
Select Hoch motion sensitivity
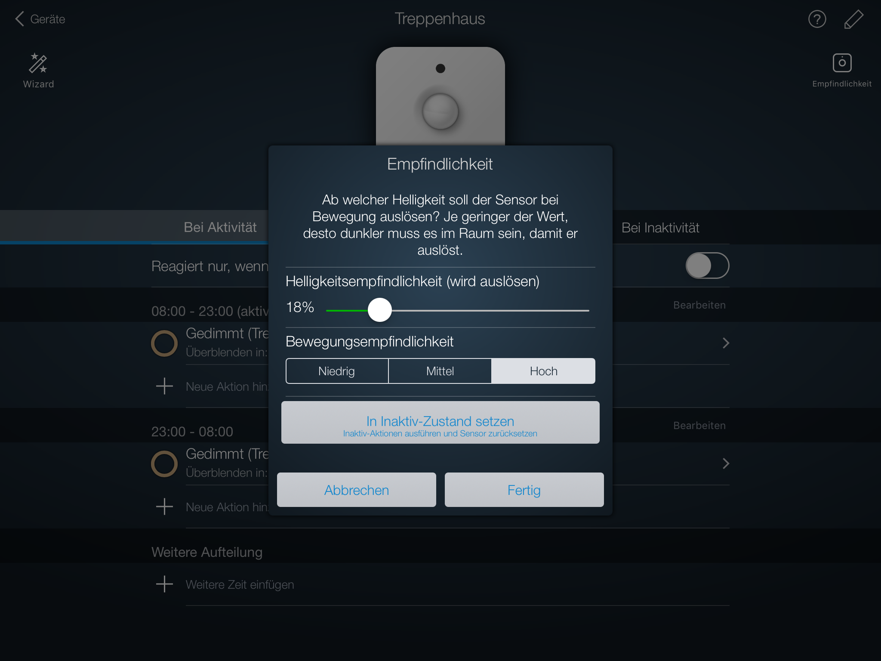543,371
